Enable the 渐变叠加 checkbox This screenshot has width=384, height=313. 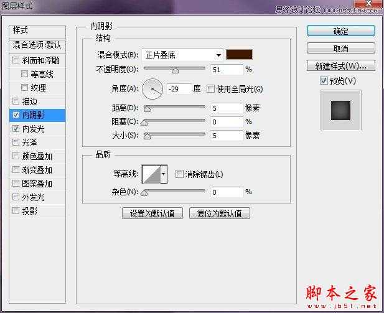(16, 169)
